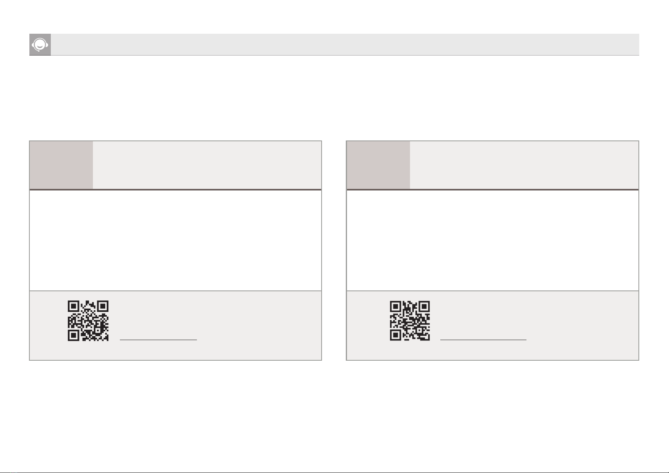Click the right card's light gray header area
Screen dimensions: 669x473
click(524, 165)
